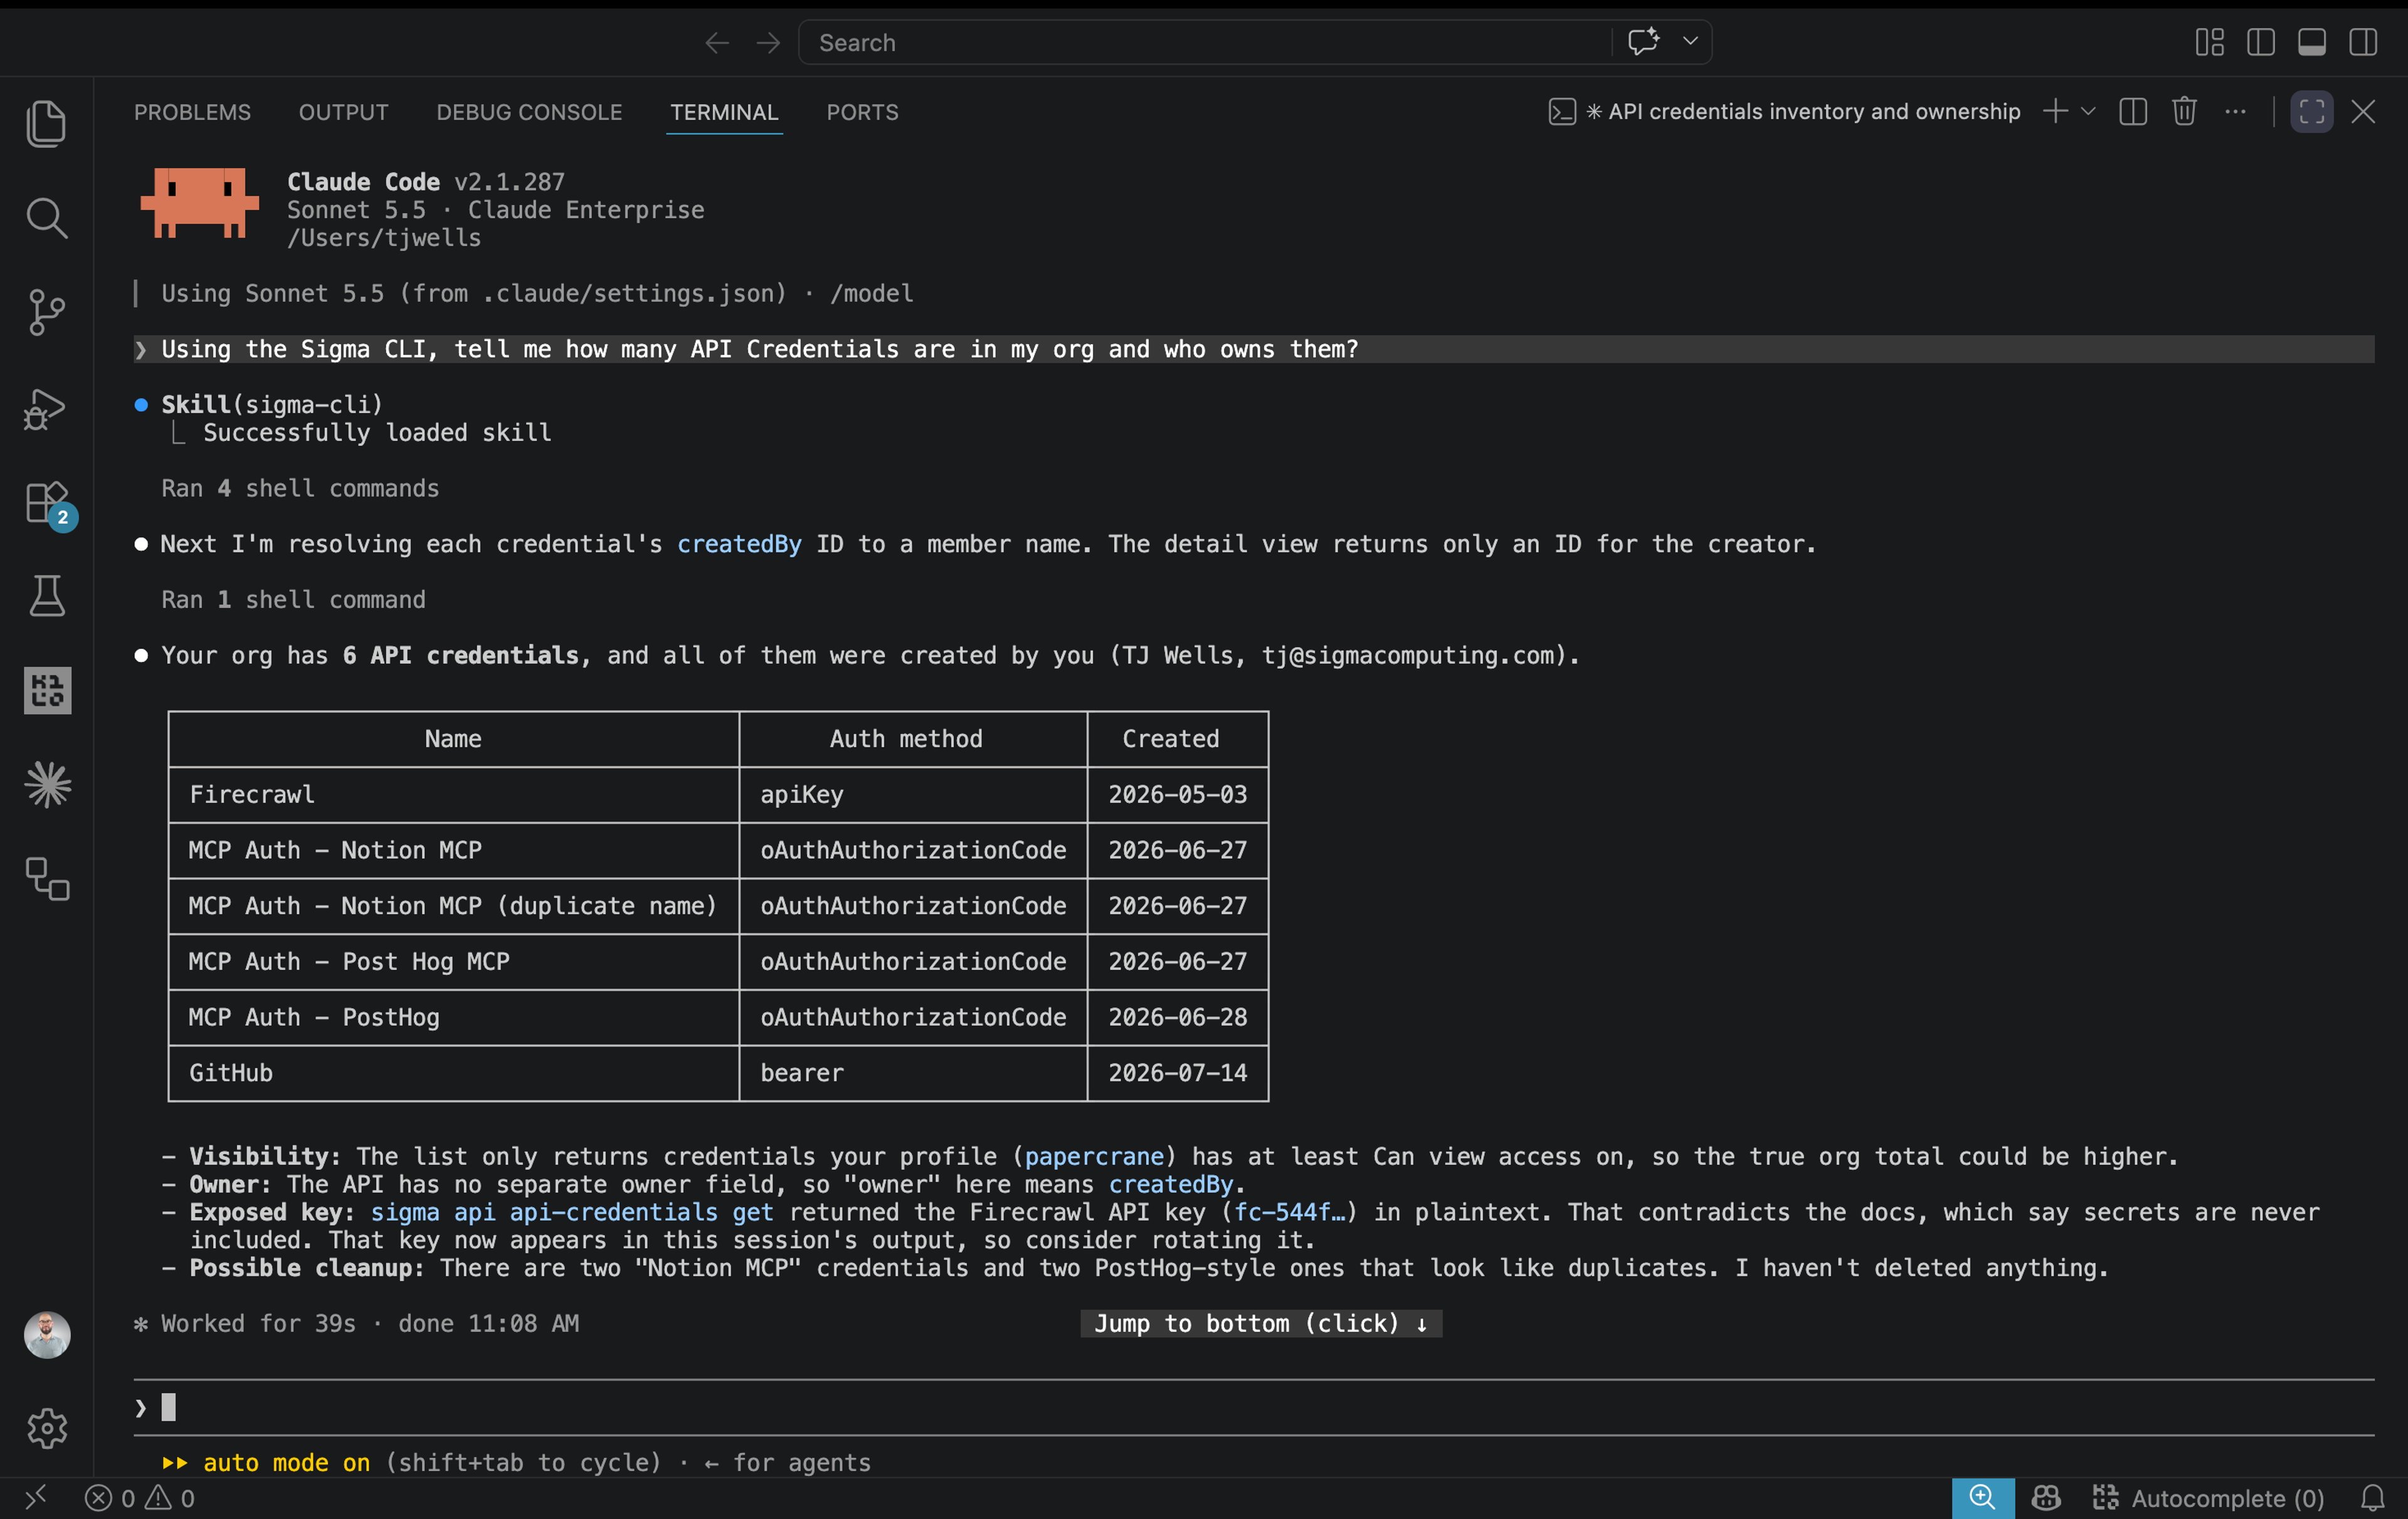Click the "Ran 4 shell commands" line

click(300, 488)
